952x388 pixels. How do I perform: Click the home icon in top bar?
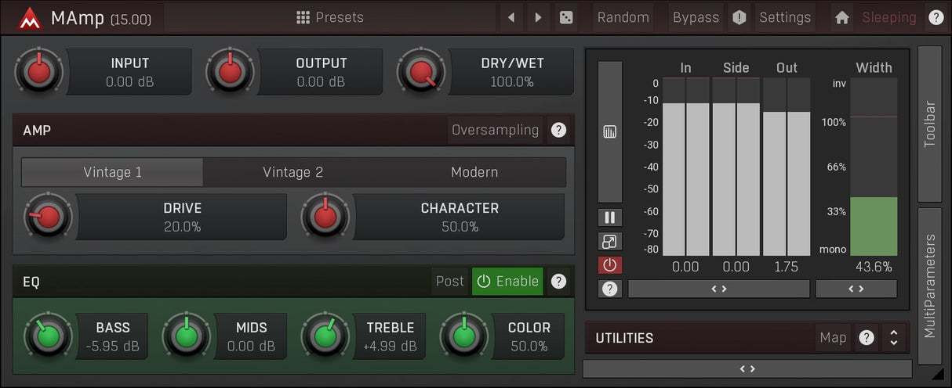tap(841, 17)
